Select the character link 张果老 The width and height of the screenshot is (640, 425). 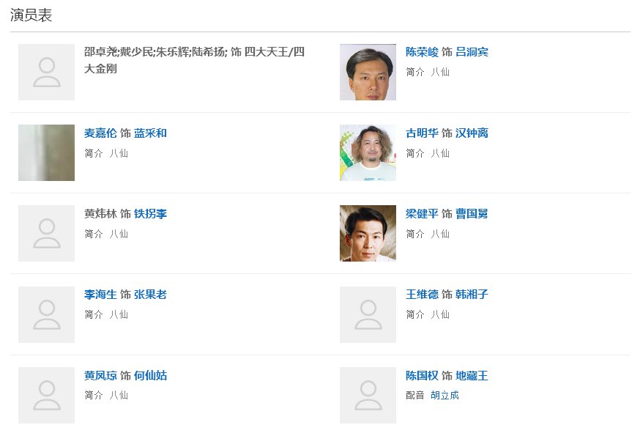(x=149, y=295)
